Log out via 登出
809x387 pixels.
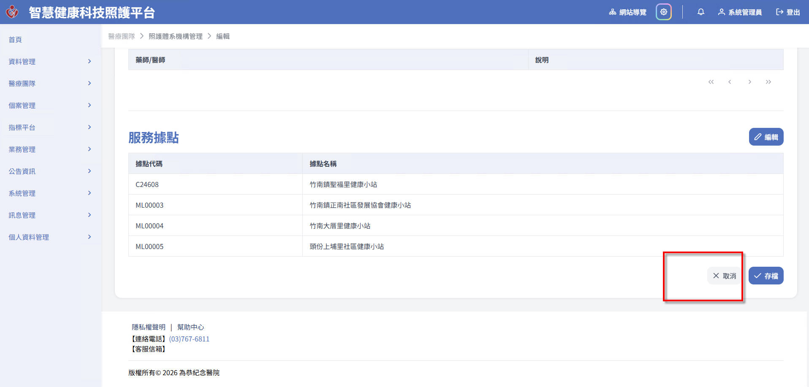(788, 12)
